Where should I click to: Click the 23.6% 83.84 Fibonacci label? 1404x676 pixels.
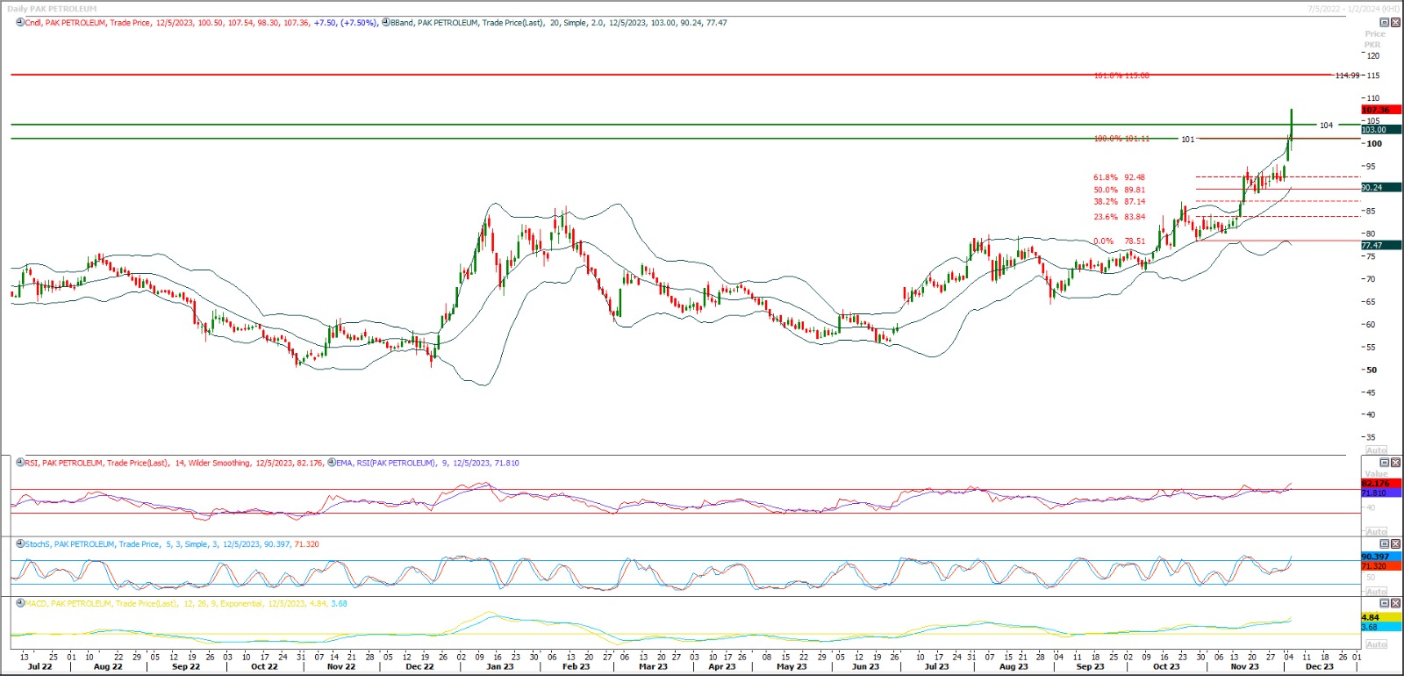point(1119,217)
